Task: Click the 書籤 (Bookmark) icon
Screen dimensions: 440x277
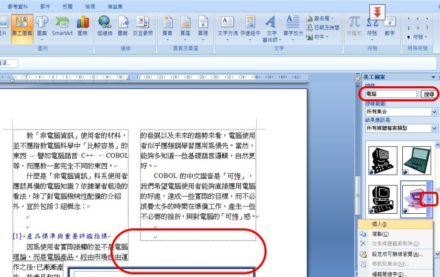Action: point(123,25)
